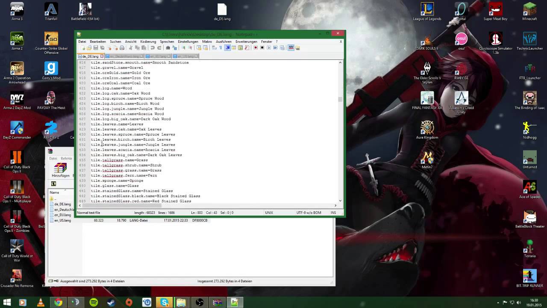This screenshot has height=308, width=547.
Task: Open Google Chrome from the taskbar
Action: tap(58, 302)
